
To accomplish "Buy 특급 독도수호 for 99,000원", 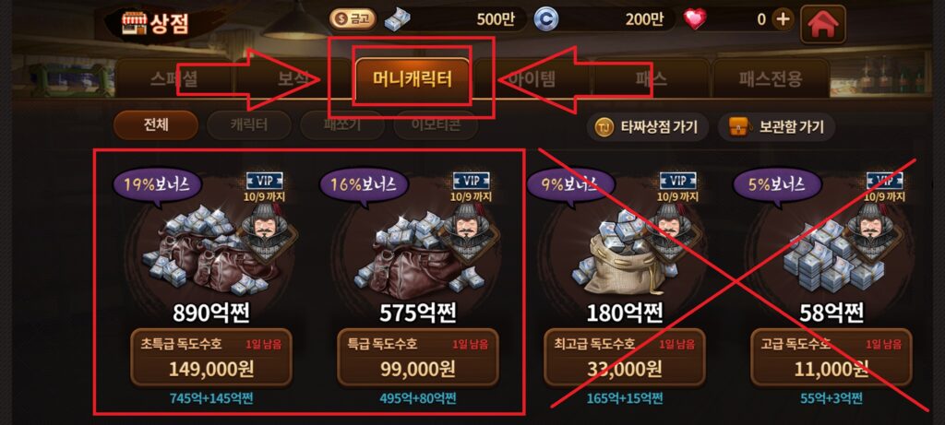I will pyautogui.click(x=418, y=358).
